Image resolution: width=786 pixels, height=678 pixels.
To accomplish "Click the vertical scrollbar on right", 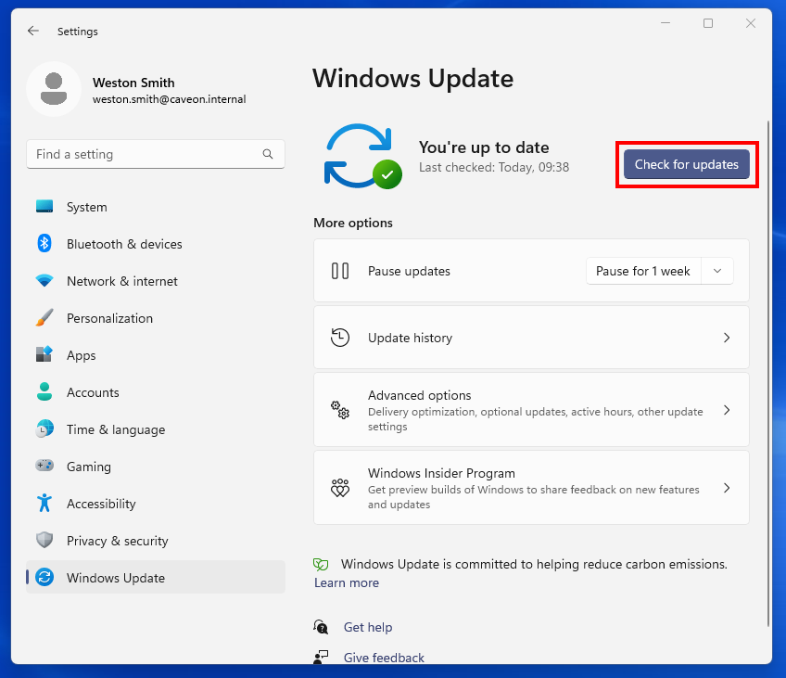I will click(768, 374).
